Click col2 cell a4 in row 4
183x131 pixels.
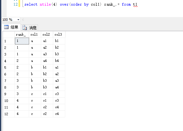pyautogui.click(x=47, y=61)
